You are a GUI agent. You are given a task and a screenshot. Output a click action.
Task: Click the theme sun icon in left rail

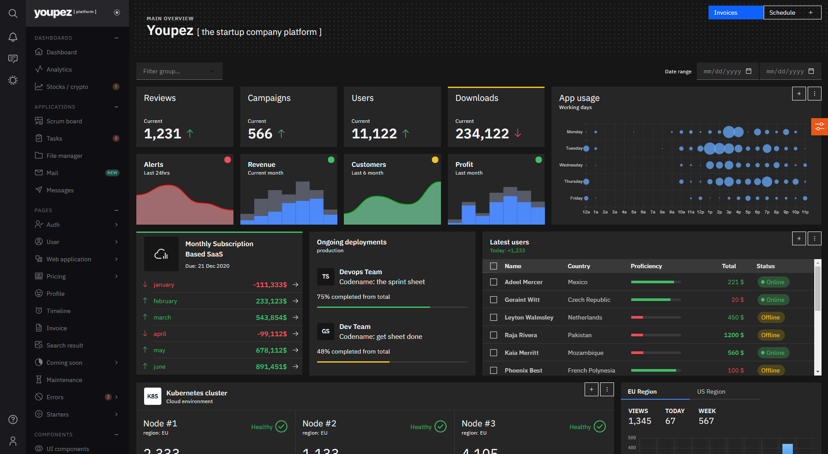tap(13, 80)
